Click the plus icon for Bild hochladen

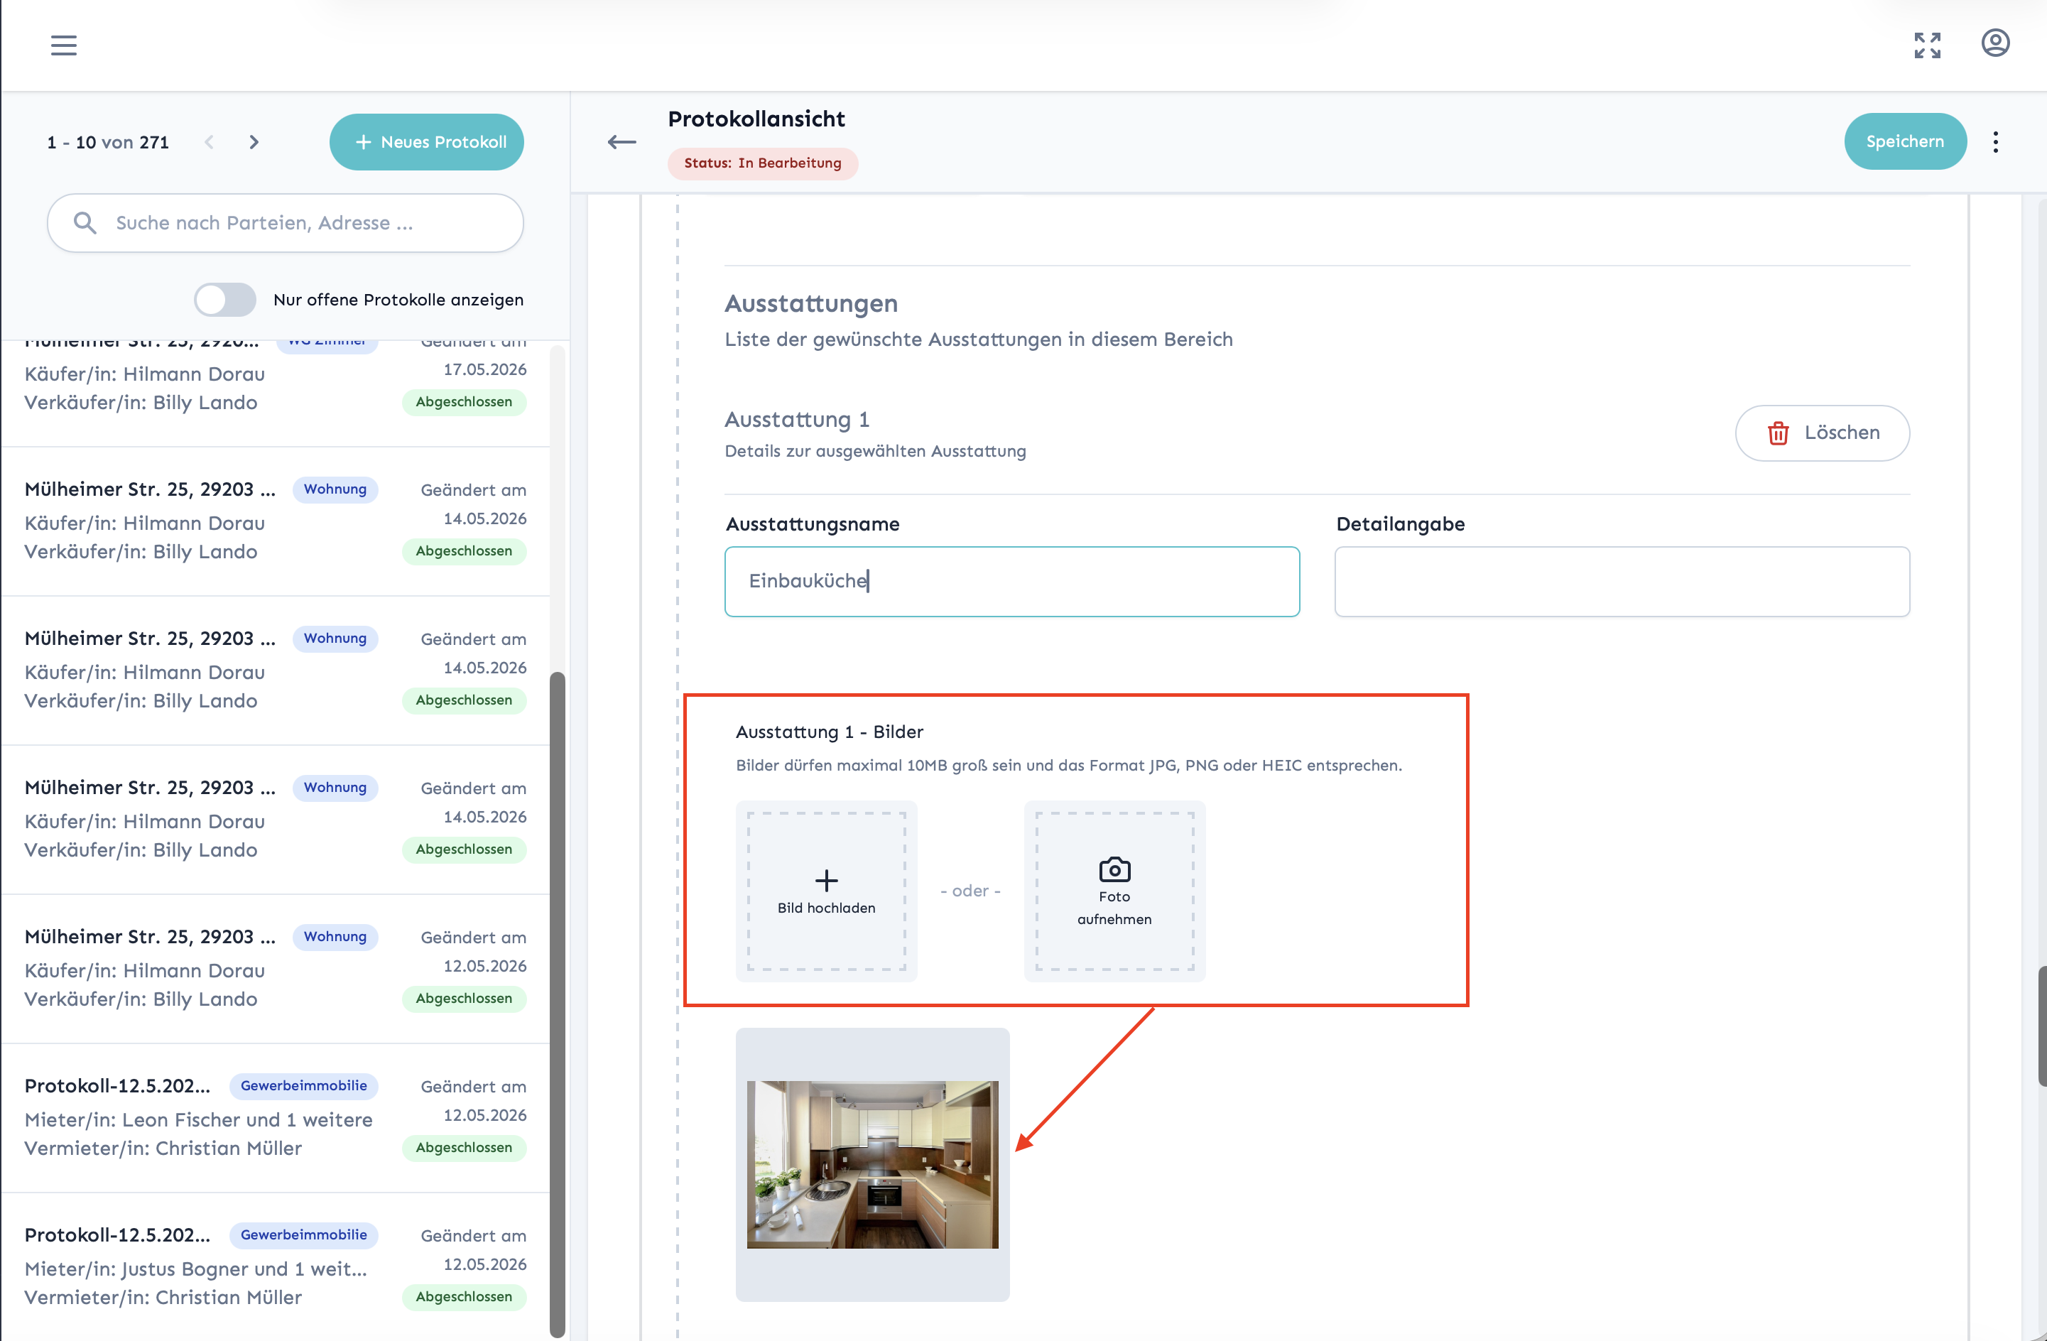pyautogui.click(x=827, y=880)
